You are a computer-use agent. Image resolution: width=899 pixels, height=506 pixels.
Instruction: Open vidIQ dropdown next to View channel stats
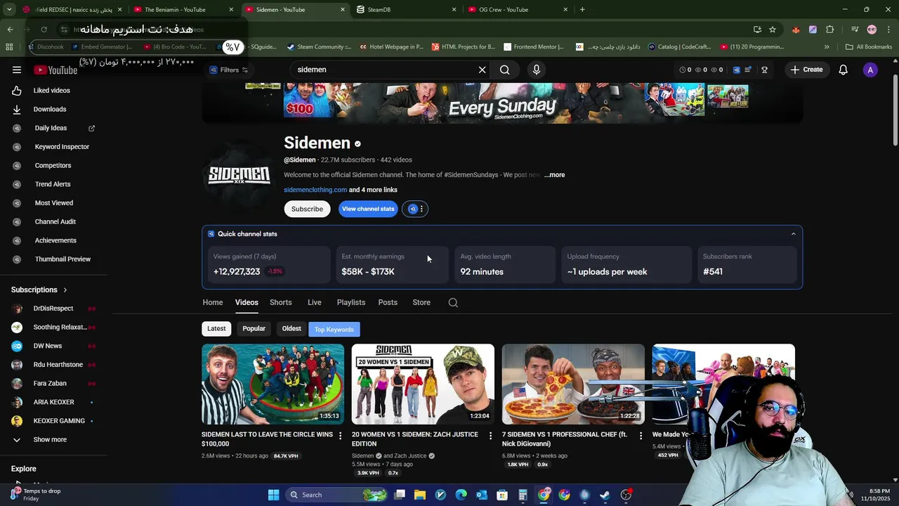coord(415,209)
